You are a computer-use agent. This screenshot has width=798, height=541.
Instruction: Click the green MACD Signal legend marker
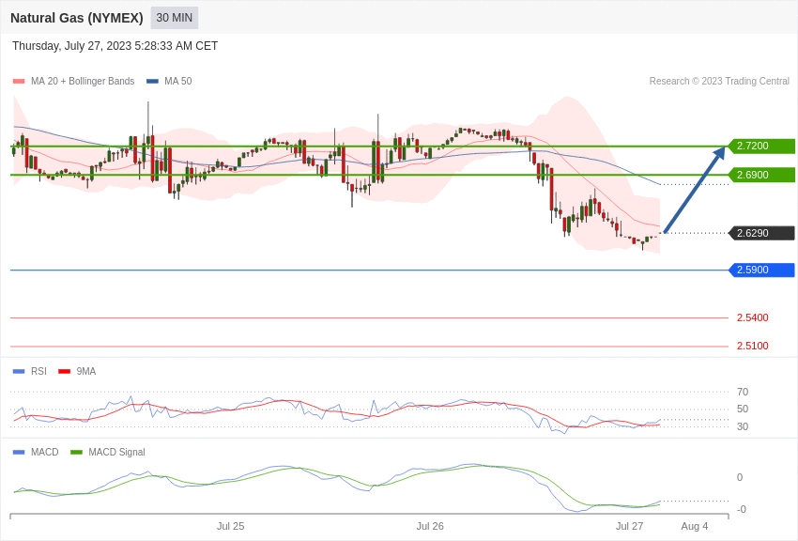coord(76,453)
